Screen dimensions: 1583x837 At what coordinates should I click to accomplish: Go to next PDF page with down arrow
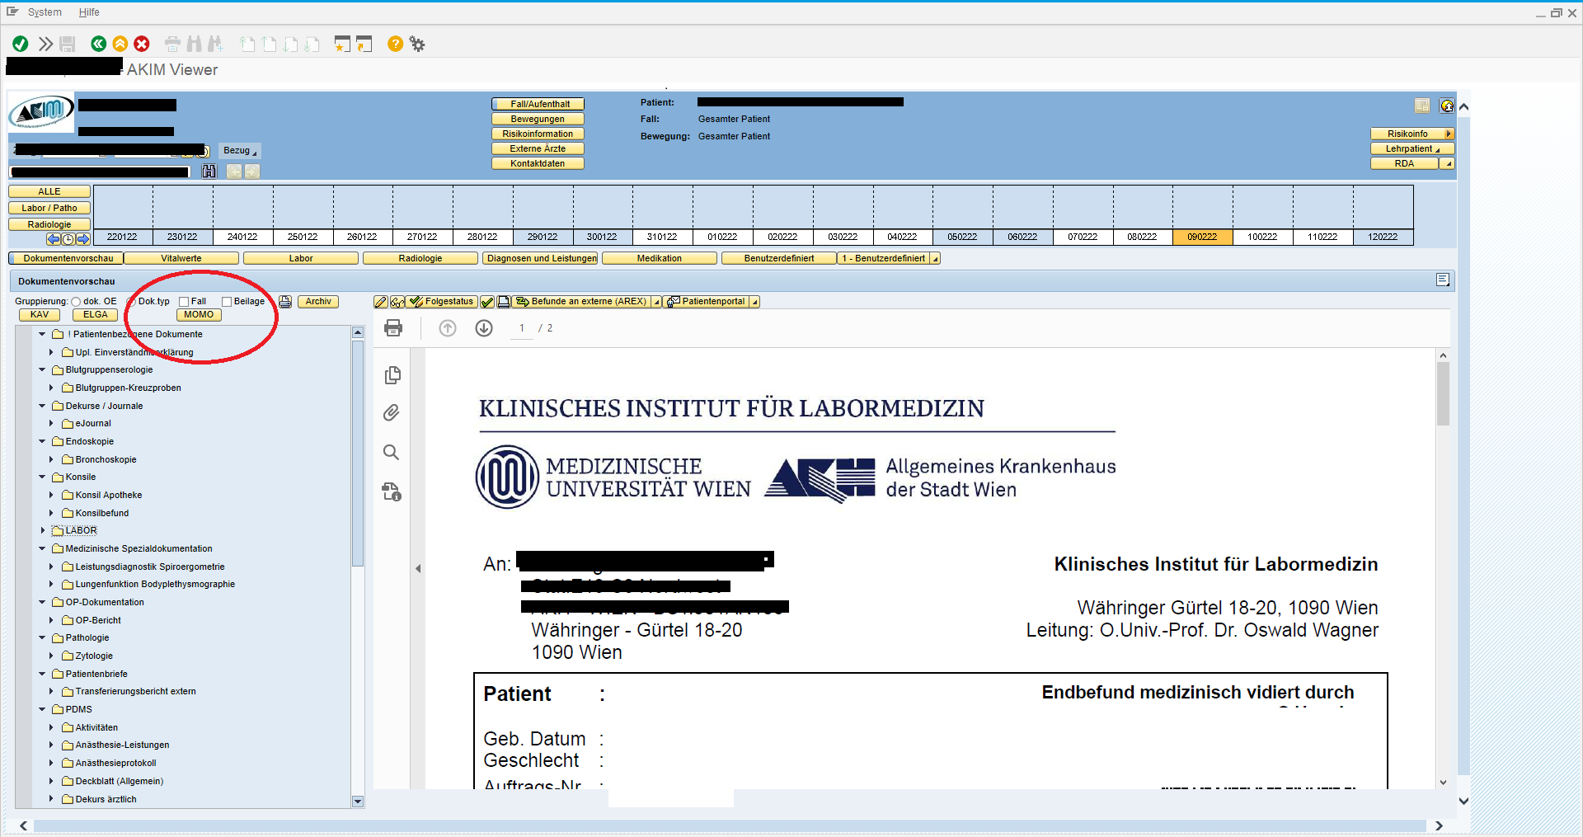pyautogui.click(x=484, y=328)
